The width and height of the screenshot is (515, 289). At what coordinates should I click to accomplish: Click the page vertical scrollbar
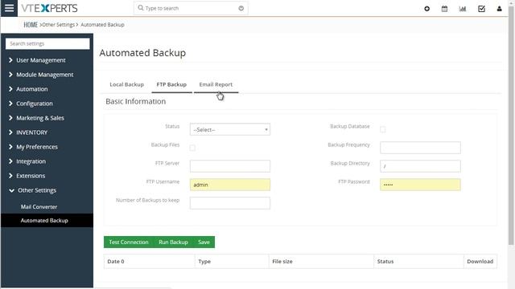tap(511, 126)
